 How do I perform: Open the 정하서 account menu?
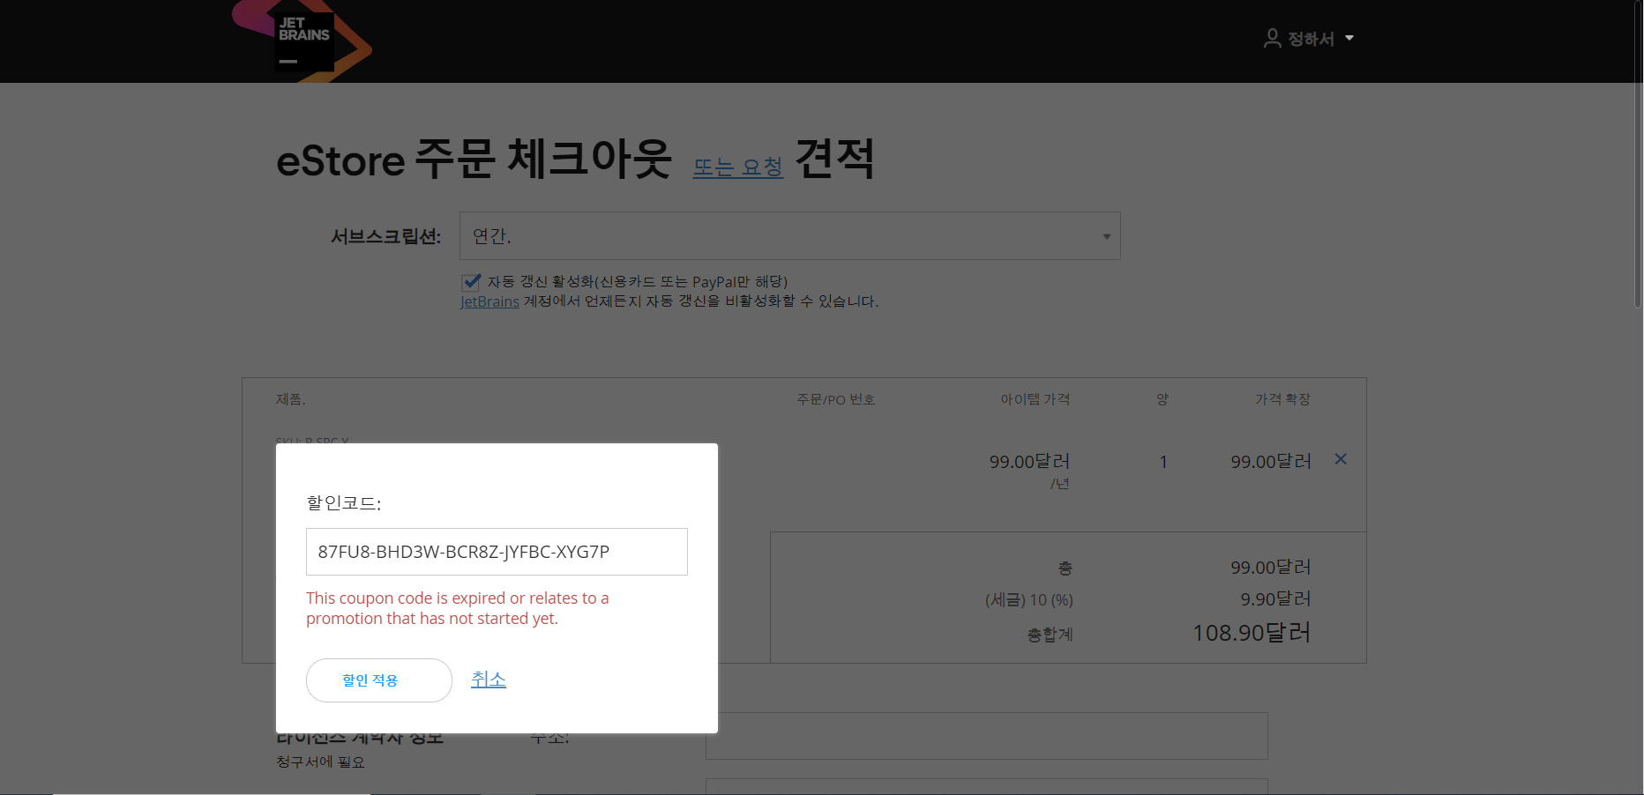click(x=1309, y=39)
